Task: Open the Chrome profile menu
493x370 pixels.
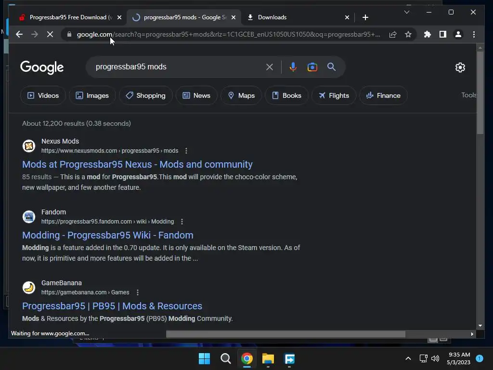Action: [458, 34]
